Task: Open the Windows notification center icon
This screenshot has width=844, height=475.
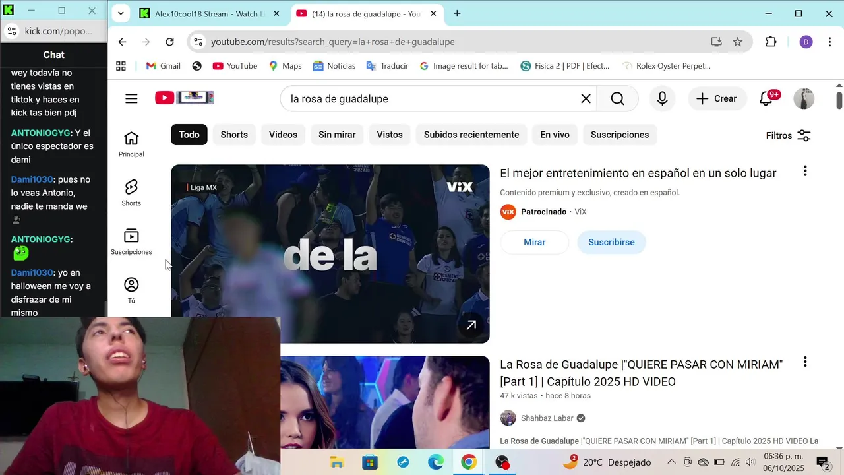Action: [822, 462]
